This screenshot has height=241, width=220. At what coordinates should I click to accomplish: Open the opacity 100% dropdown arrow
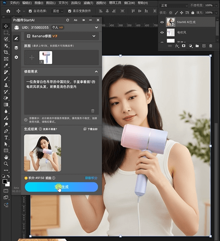[216, 5]
